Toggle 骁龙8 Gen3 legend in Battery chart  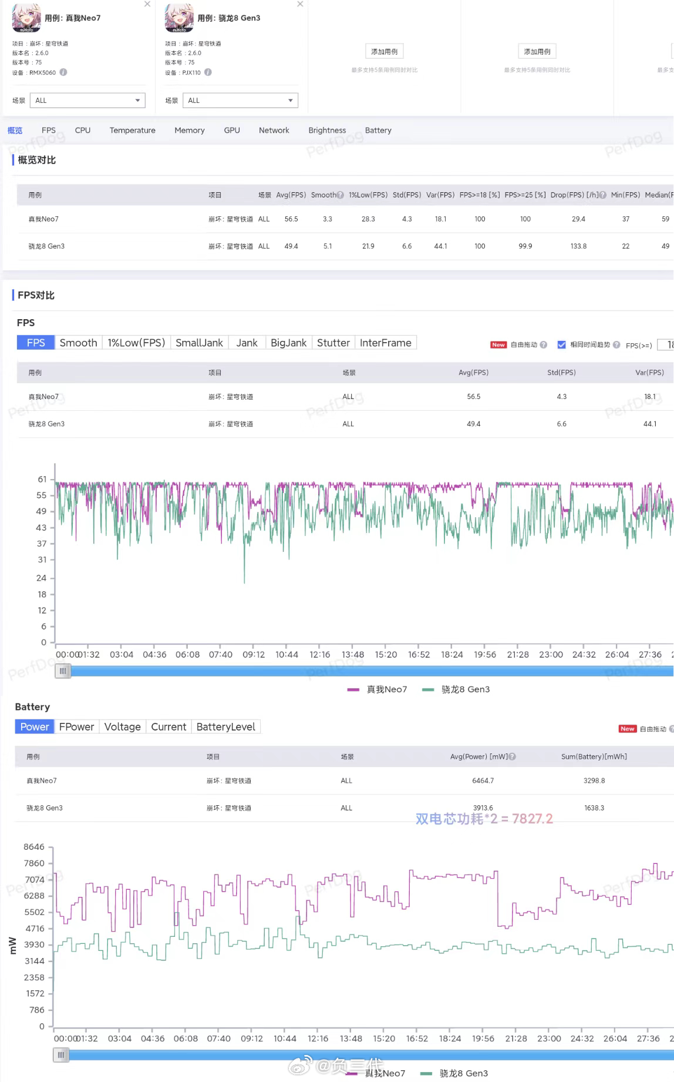(455, 1074)
